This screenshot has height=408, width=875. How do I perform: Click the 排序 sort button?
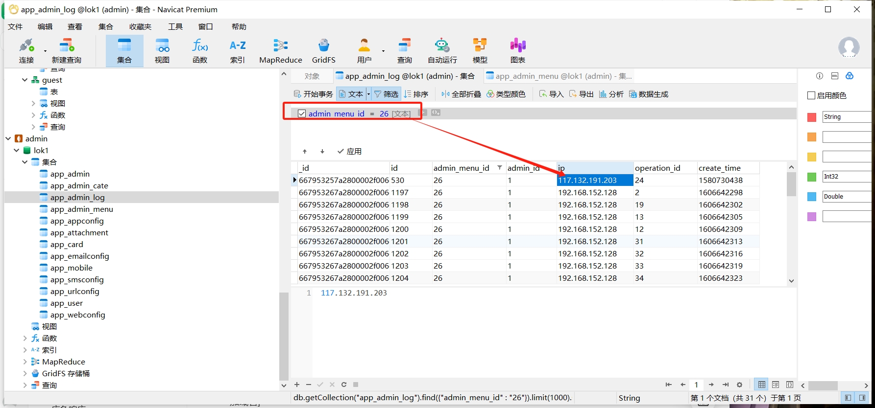point(416,94)
